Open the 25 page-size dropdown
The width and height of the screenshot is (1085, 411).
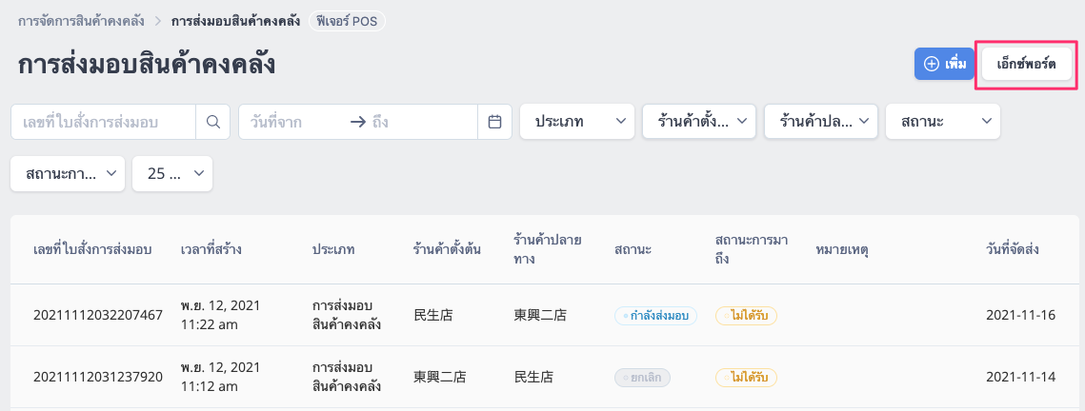[172, 173]
